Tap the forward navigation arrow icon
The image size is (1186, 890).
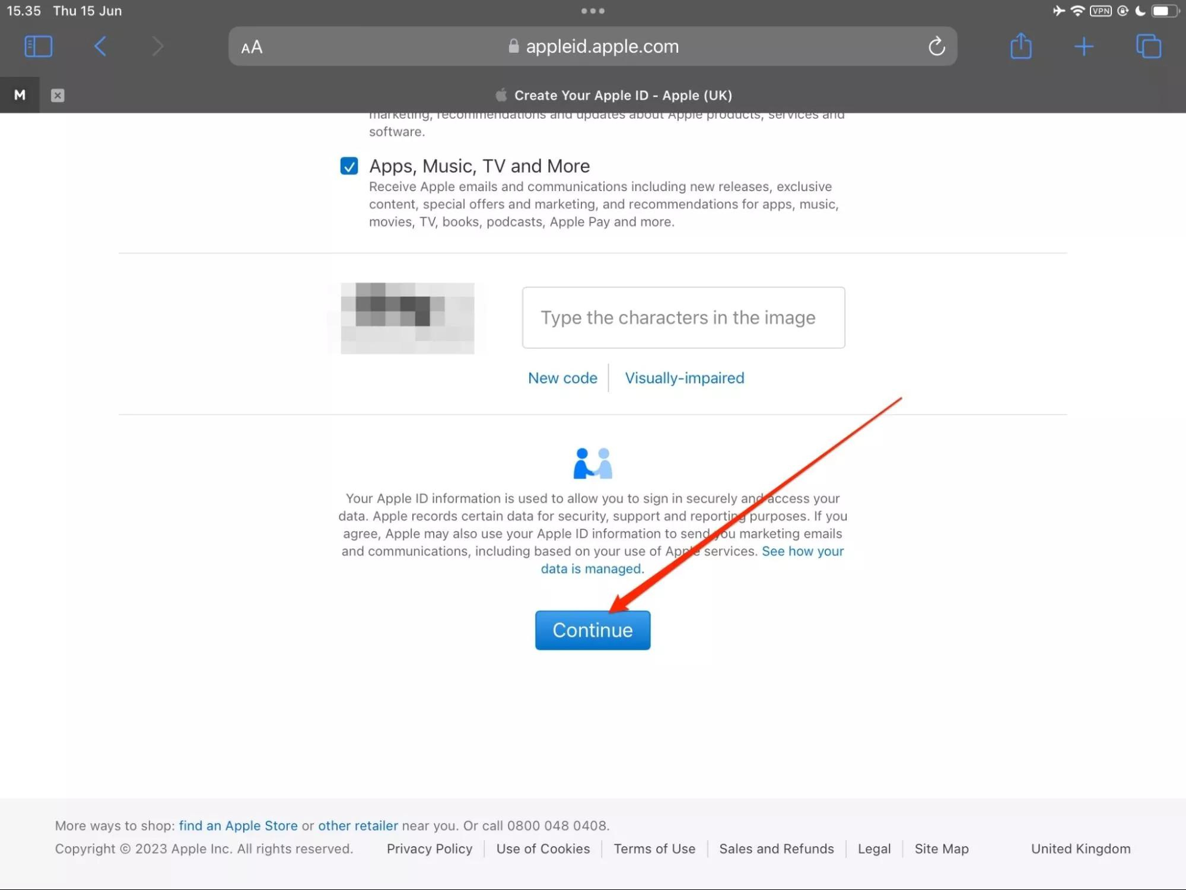tap(156, 46)
